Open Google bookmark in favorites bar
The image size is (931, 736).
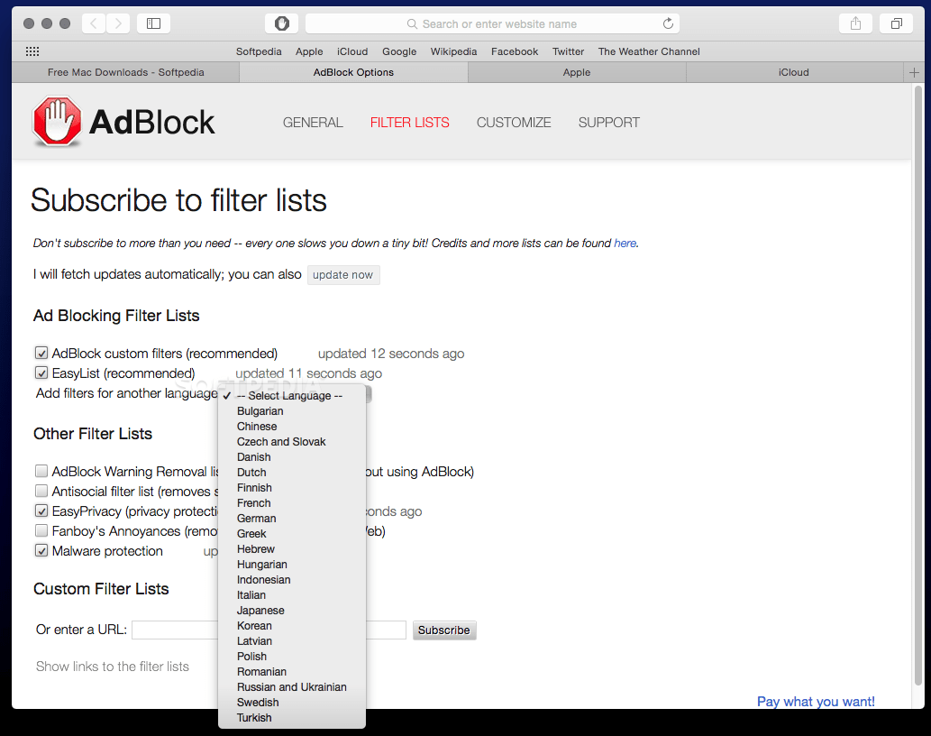coord(399,51)
